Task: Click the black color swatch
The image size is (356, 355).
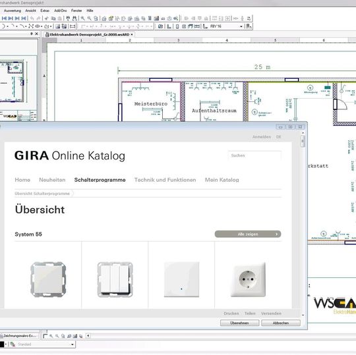Action: [x=2, y=344]
